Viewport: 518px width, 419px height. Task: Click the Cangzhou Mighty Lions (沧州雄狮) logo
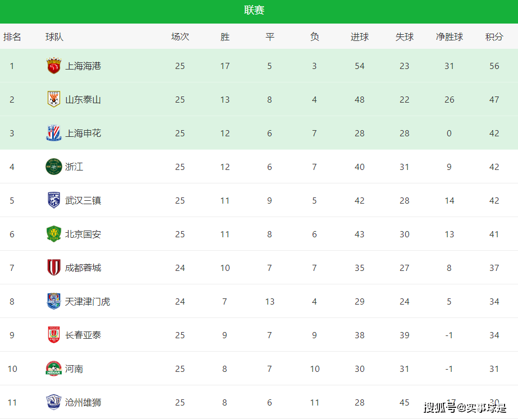tap(53, 403)
